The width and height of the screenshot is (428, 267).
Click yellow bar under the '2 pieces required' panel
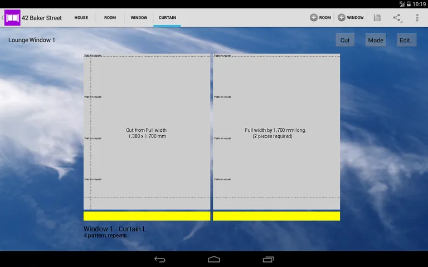[x=276, y=216]
